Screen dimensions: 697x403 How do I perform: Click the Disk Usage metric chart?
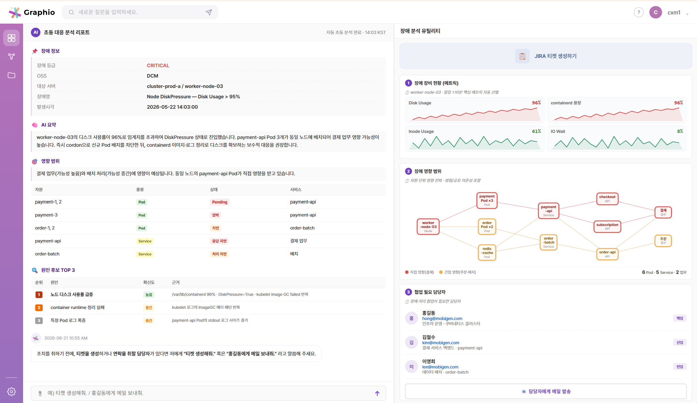tap(475, 110)
